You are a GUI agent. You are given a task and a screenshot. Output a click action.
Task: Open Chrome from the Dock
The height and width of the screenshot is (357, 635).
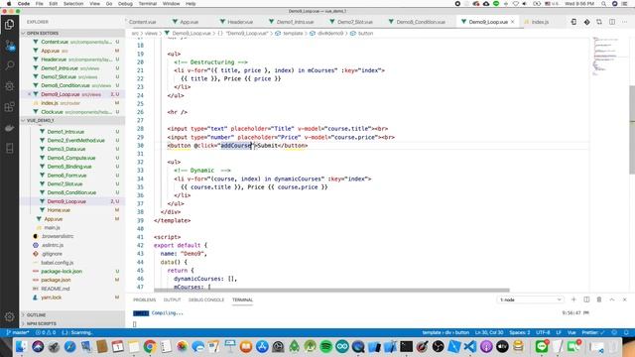(x=150, y=346)
